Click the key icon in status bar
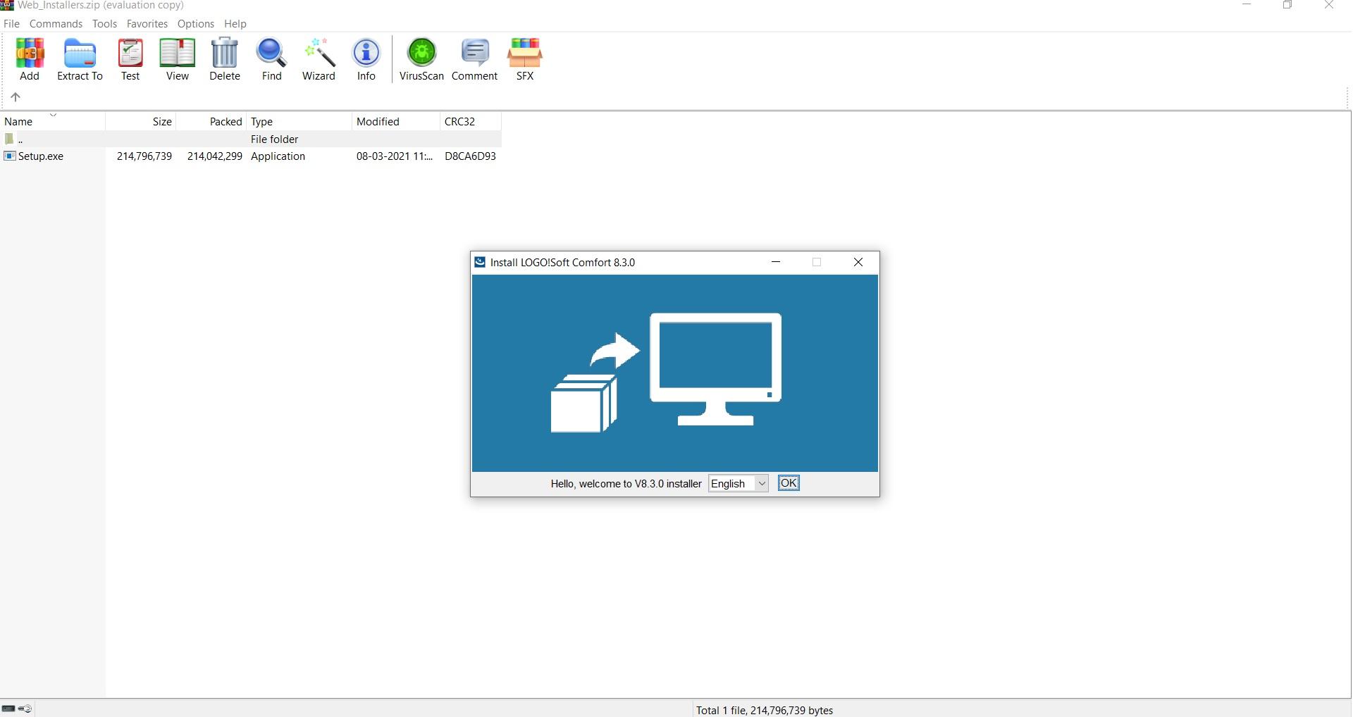Image resolution: width=1353 pixels, height=717 pixels. click(x=25, y=709)
